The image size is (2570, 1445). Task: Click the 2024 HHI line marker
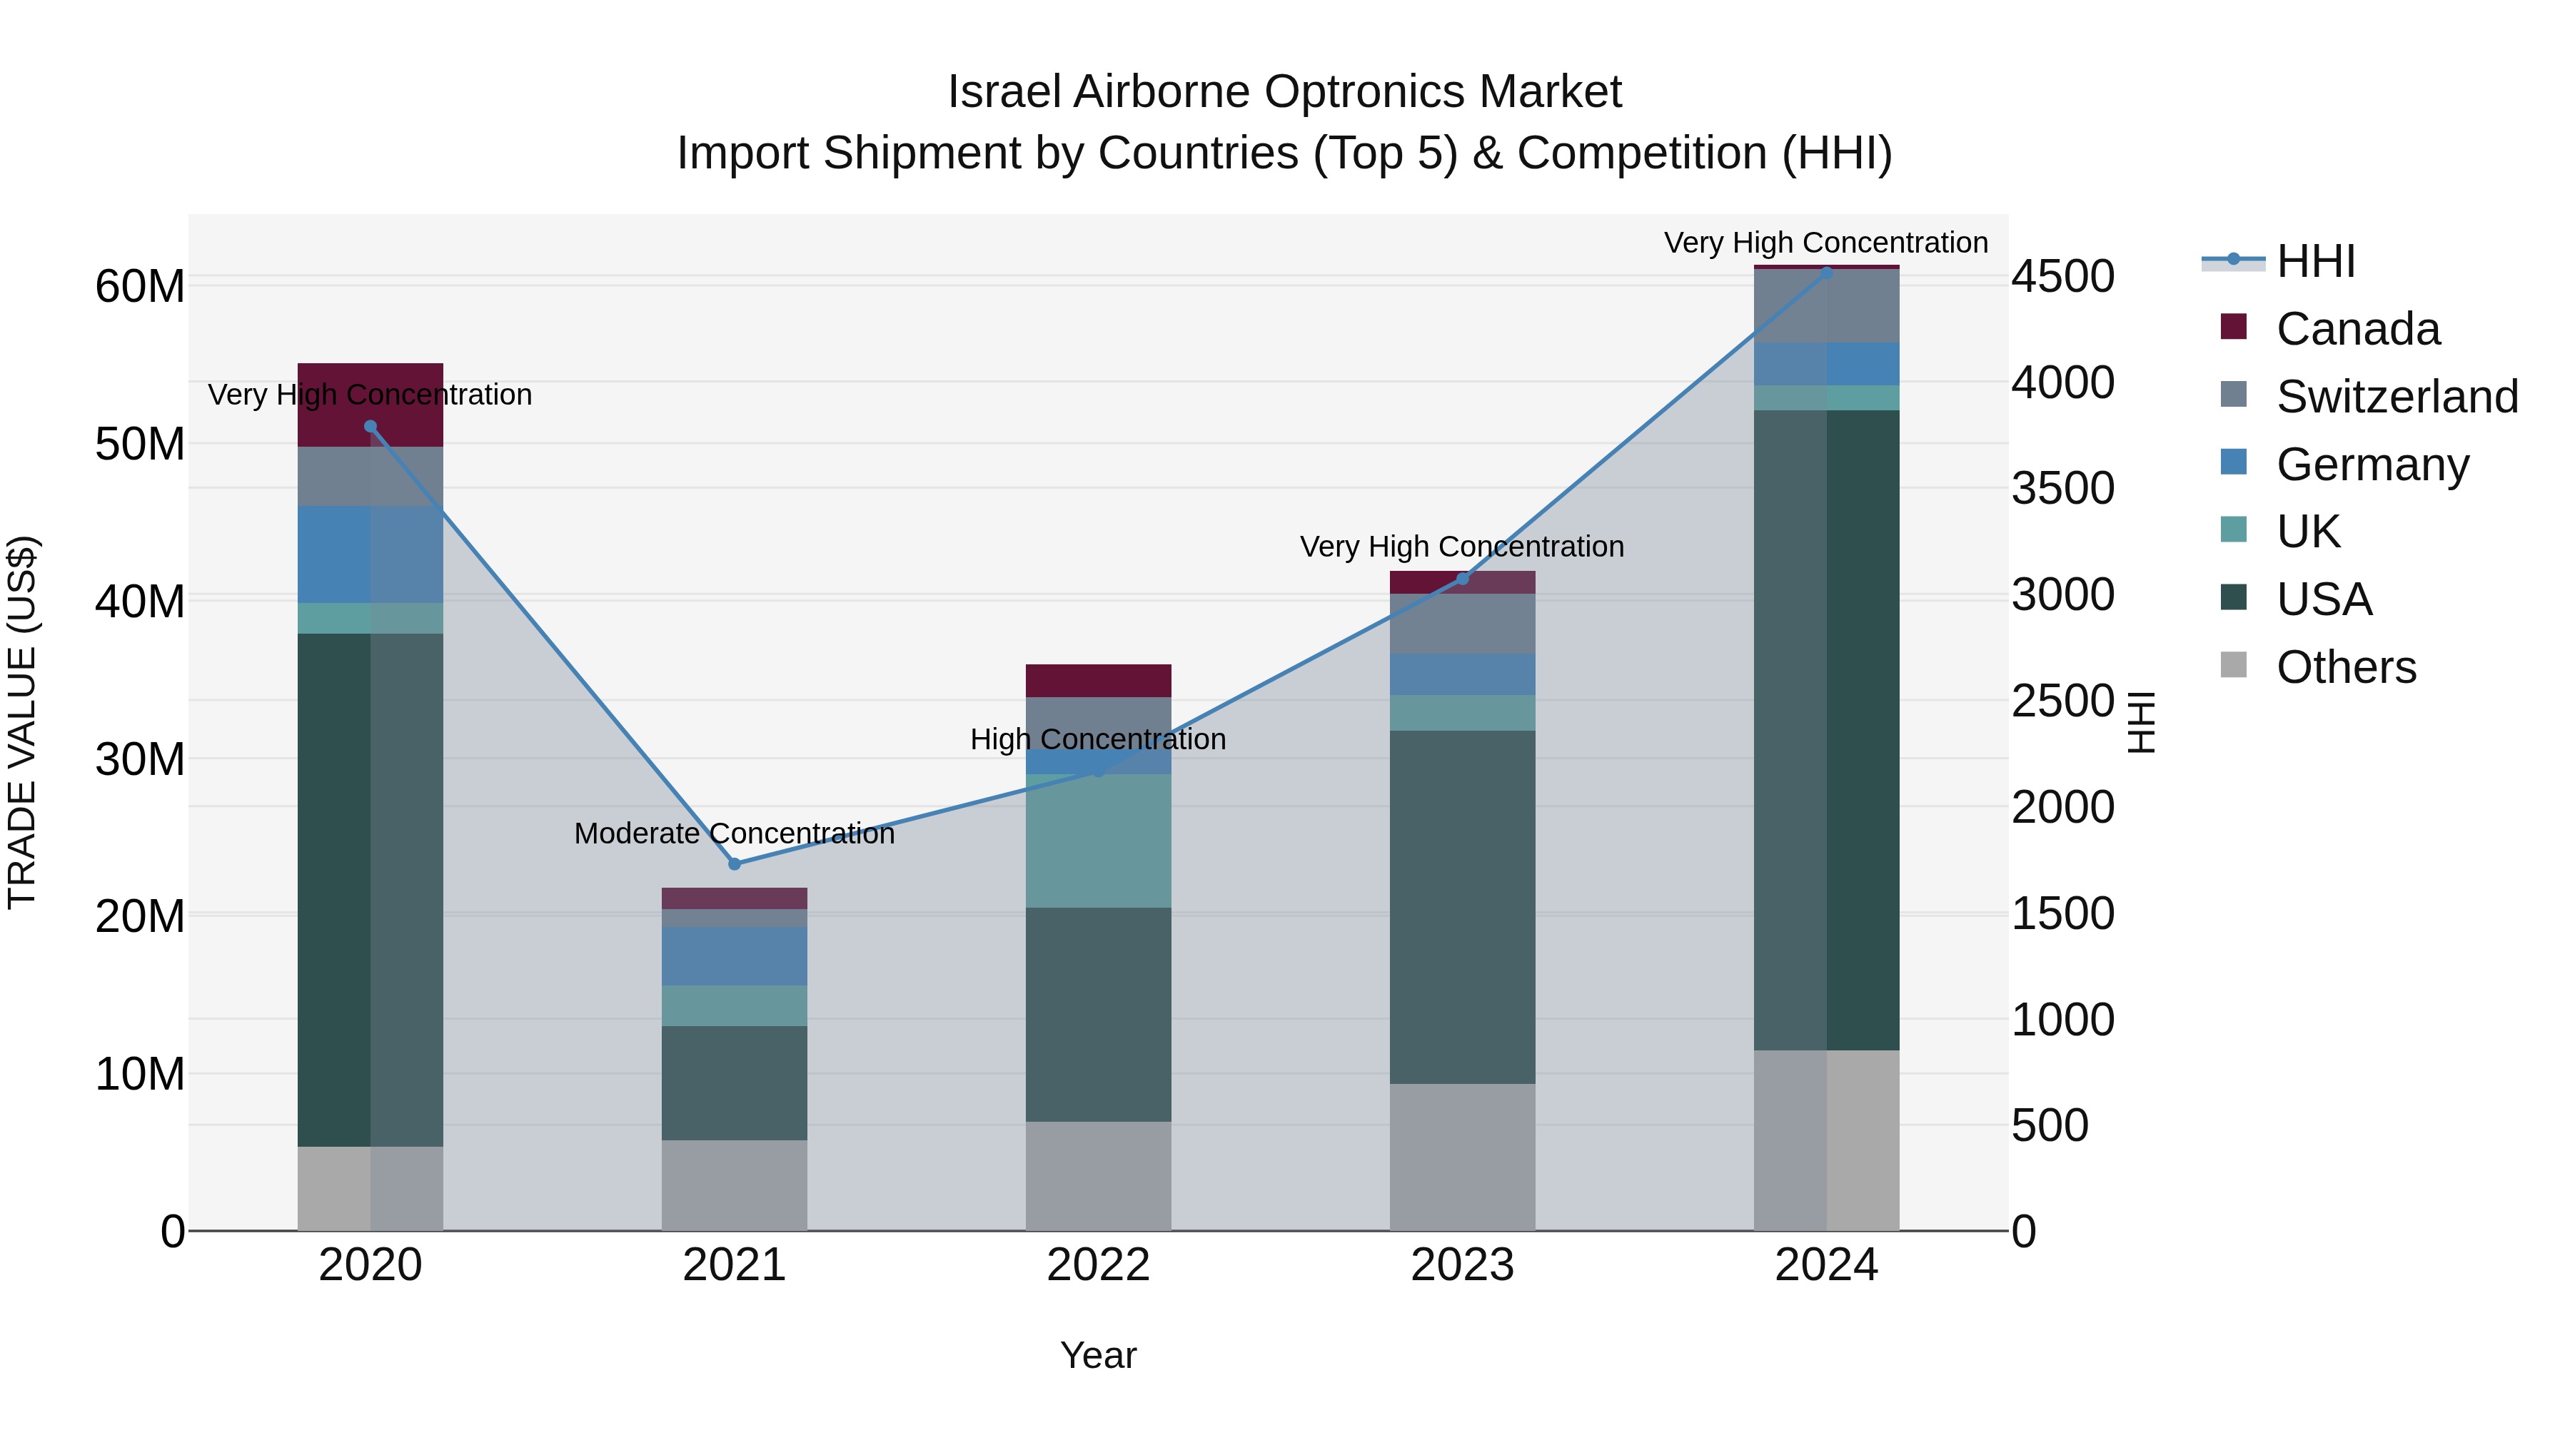(1827, 273)
